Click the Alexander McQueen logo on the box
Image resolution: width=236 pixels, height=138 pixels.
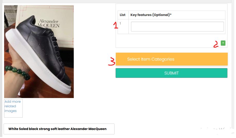(48, 23)
